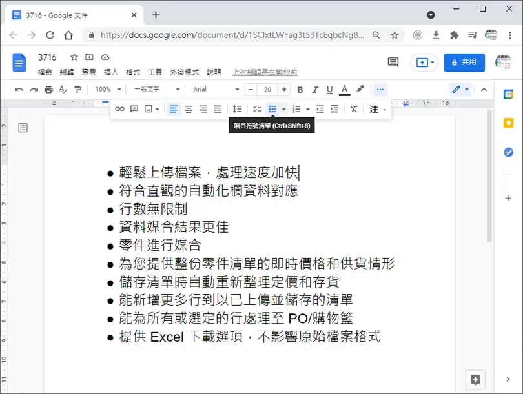This screenshot has width=523, height=394.
Task: Click the insert link icon
Action: pos(119,109)
